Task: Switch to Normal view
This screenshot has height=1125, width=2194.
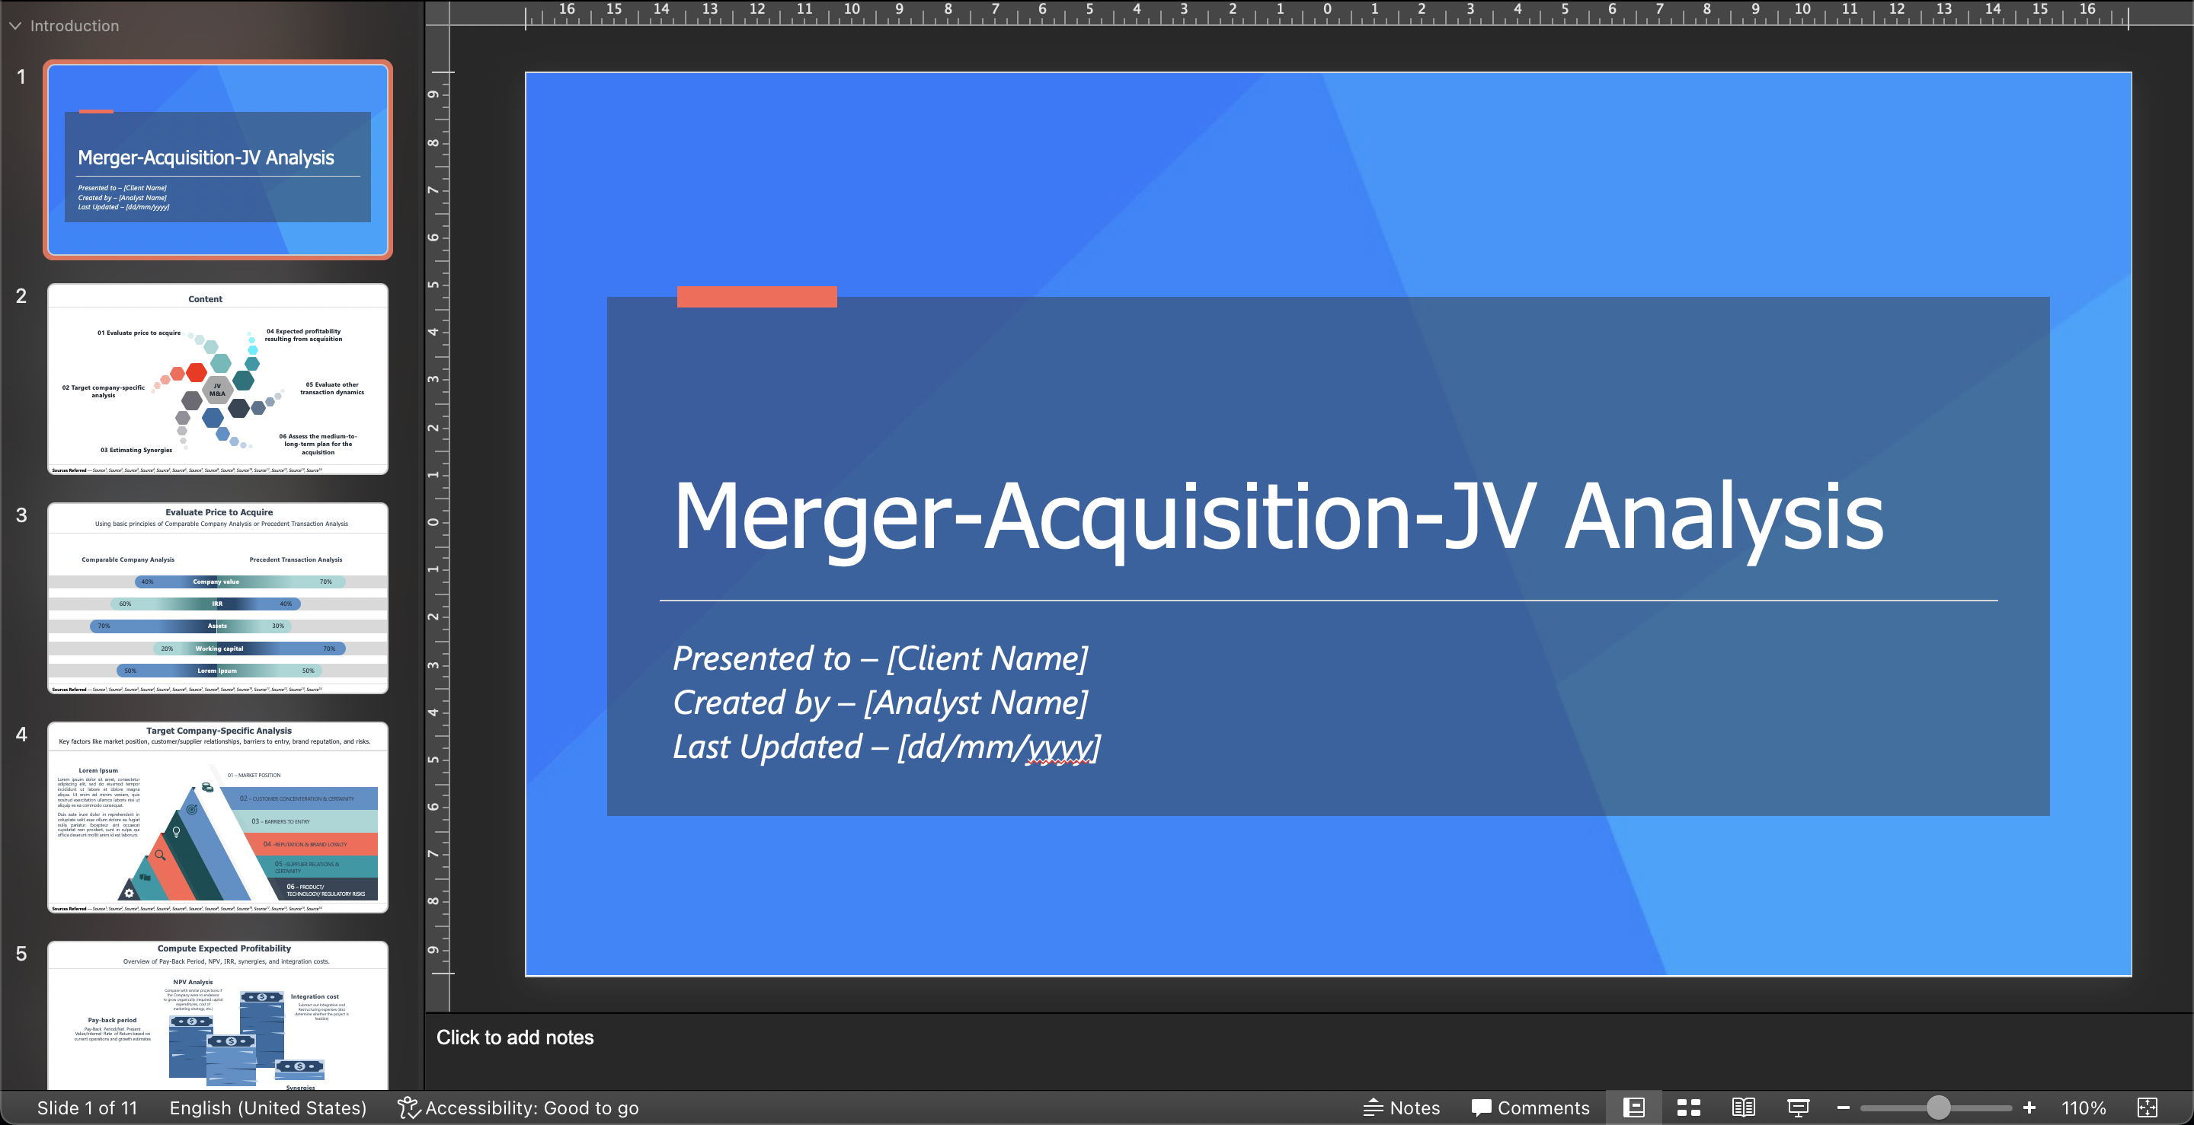Action: pyautogui.click(x=1633, y=1107)
